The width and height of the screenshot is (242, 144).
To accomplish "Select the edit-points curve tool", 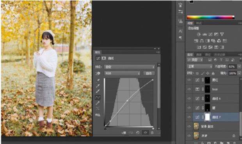I will (98, 98).
